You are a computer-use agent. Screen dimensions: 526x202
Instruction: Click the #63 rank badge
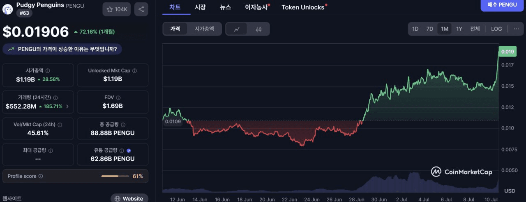tap(24, 13)
